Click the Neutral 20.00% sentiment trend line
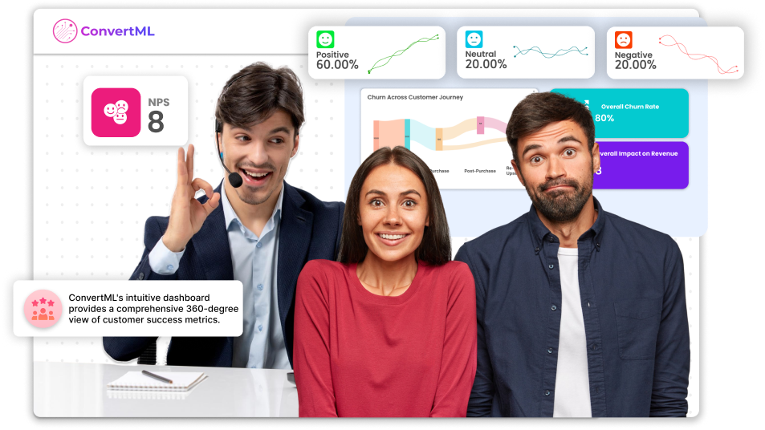This screenshot has height=430, width=765. point(550,51)
